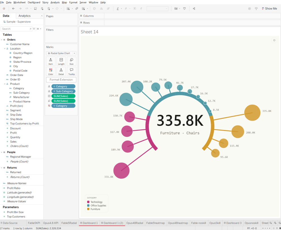The width and height of the screenshot is (281, 230).
Task: Click the highlight pen icon
Action: tap(118, 8)
